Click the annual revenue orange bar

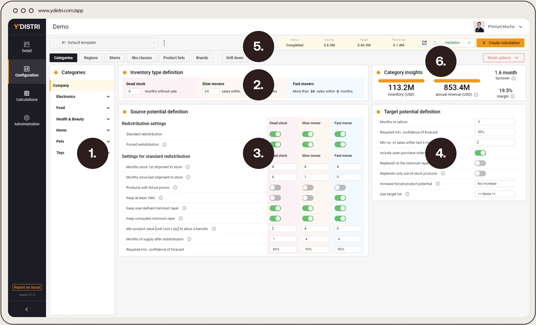pos(457,81)
